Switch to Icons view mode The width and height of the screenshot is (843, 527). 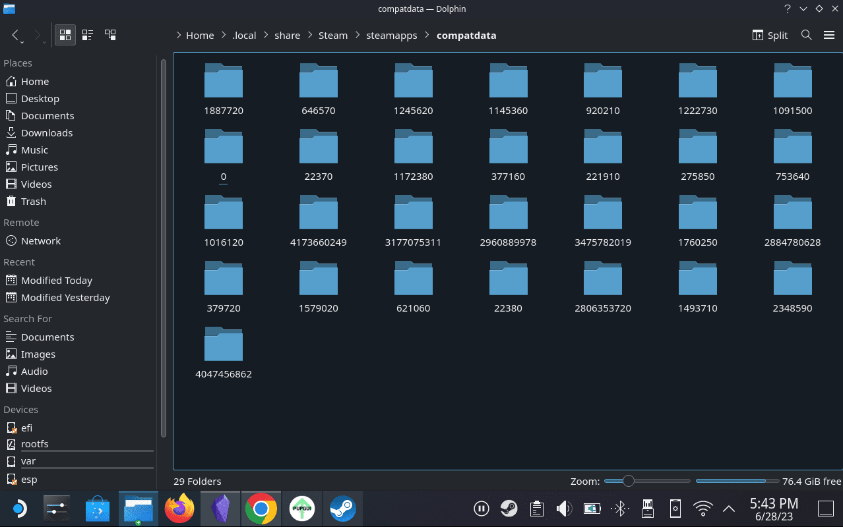point(65,35)
